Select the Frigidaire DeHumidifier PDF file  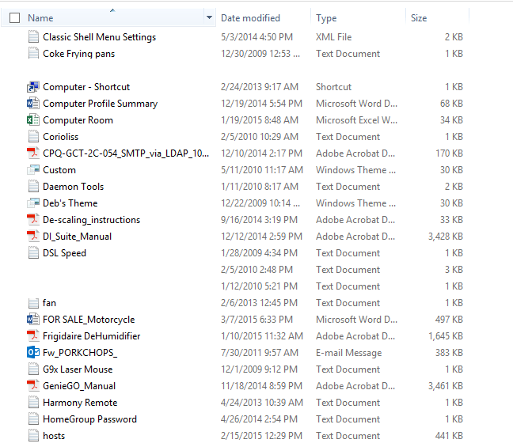pos(93,336)
